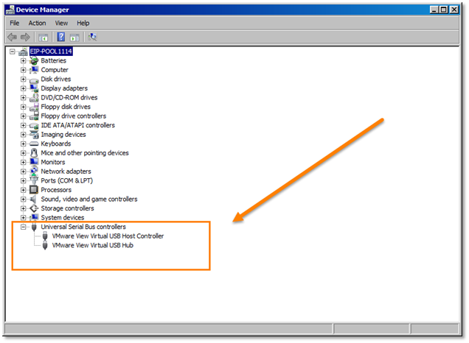Image resolution: width=469 pixels, height=343 pixels.
Task: Open the View menu
Action: point(61,23)
